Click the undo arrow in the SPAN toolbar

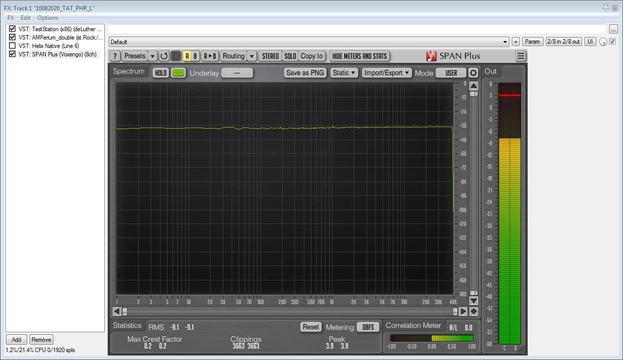(165, 56)
